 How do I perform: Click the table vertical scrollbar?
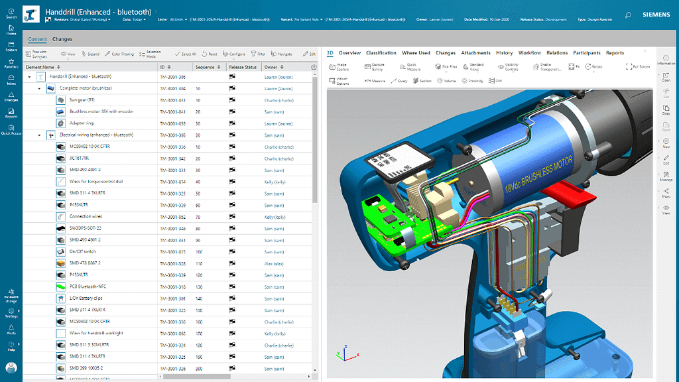pos(315,139)
